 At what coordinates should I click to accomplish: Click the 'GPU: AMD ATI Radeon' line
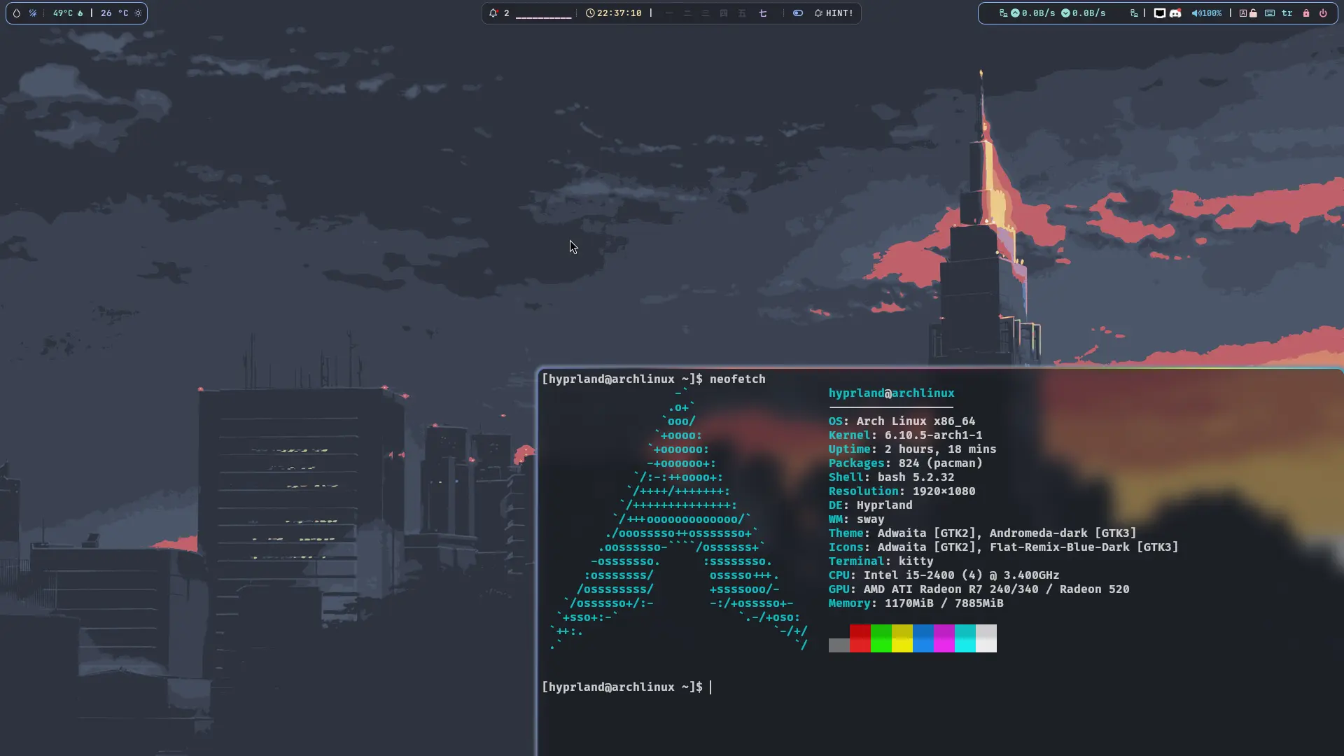979,589
